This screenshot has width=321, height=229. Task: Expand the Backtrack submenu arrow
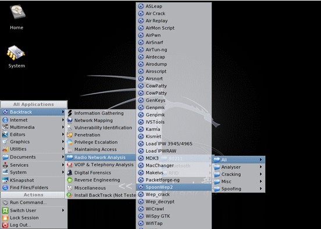pyautogui.click(x=63, y=112)
